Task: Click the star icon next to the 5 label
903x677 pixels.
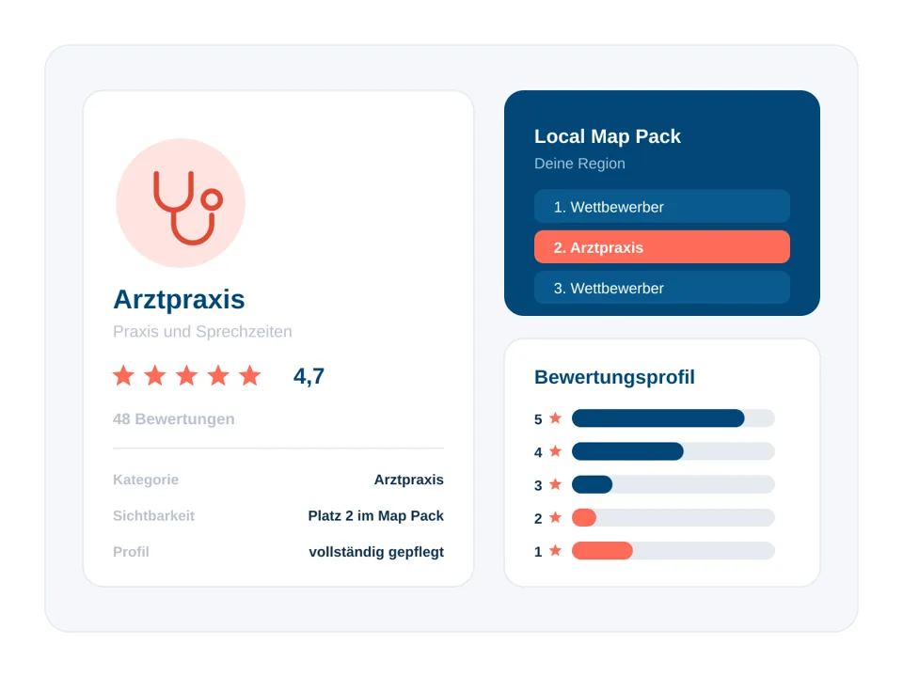Action: pyautogui.click(x=555, y=417)
